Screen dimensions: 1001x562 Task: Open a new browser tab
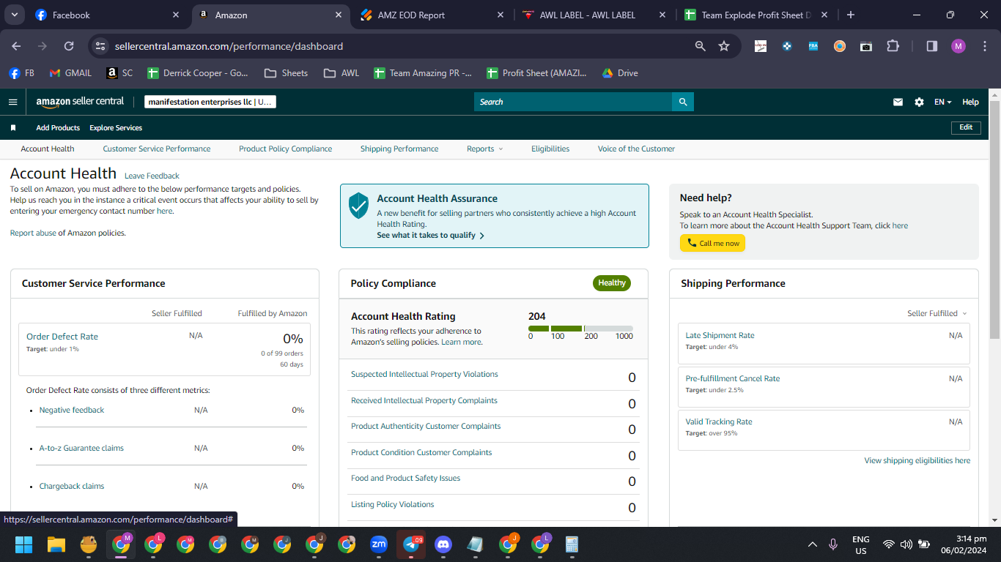(x=850, y=15)
